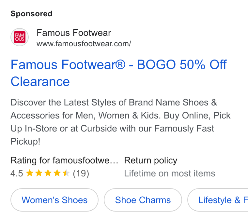Select the partially visible Lifestyle chip
Viewport: 248px width, 222px height.
218,200
